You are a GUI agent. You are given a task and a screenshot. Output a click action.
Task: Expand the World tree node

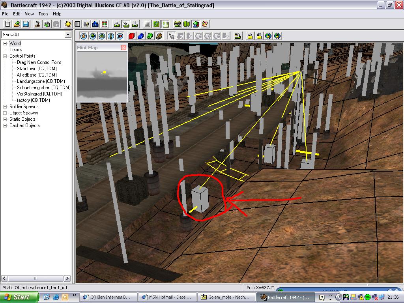5,43
